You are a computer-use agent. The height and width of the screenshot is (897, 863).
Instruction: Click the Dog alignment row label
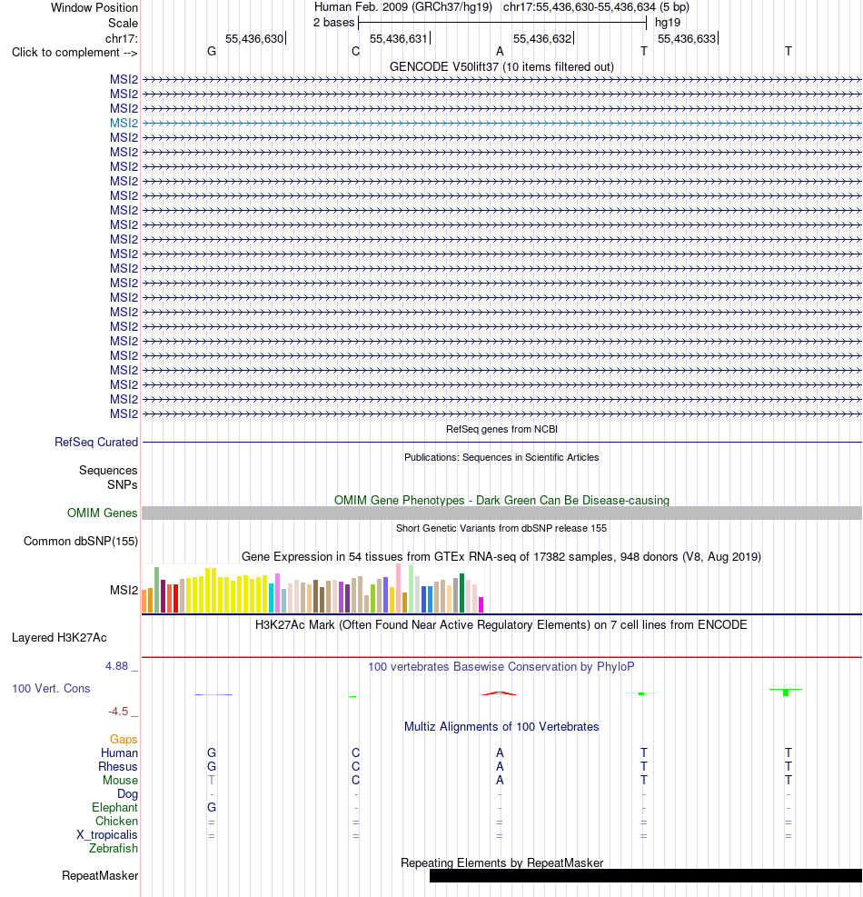[x=127, y=794]
